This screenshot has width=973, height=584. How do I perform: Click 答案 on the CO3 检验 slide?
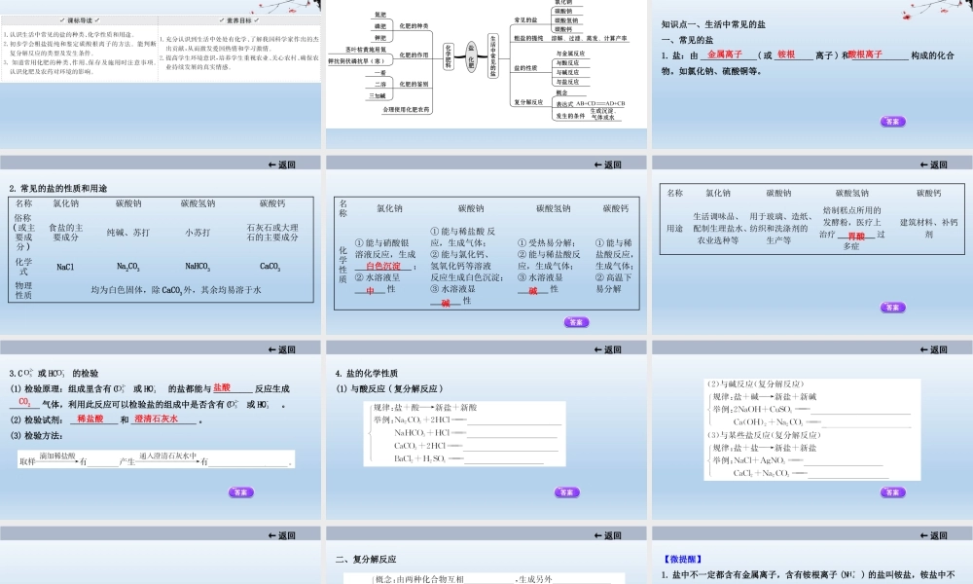(x=239, y=493)
